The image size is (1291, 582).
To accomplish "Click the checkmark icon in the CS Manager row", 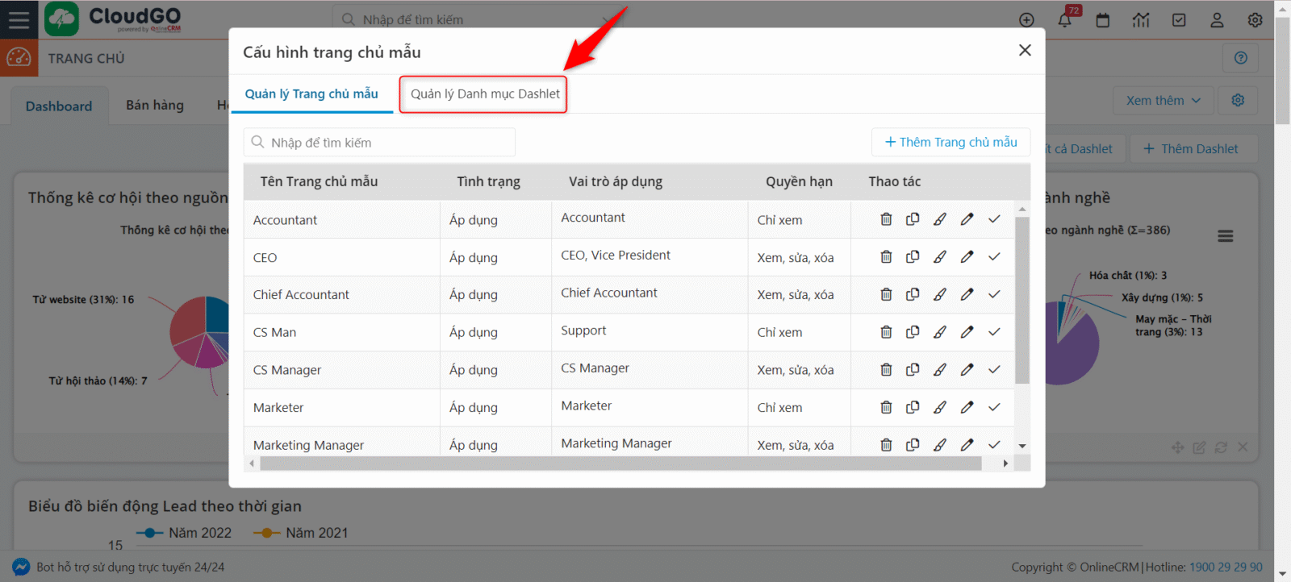I will pyautogui.click(x=994, y=369).
